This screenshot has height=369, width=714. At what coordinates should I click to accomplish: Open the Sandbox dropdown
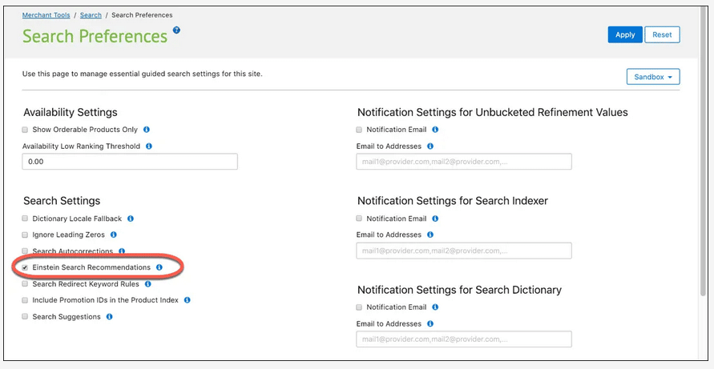point(653,77)
